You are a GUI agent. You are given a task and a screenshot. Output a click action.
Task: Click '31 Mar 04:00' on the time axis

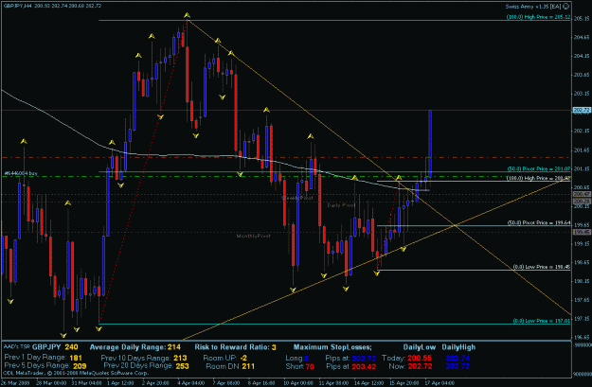click(85, 383)
